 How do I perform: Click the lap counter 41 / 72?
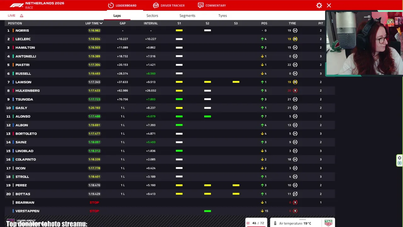click(258, 223)
